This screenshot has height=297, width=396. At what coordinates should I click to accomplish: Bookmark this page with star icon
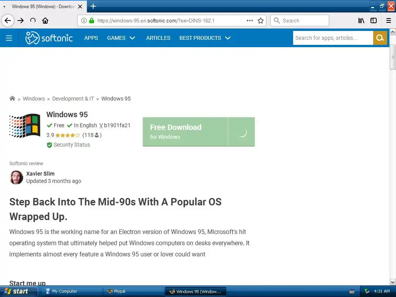(261, 20)
